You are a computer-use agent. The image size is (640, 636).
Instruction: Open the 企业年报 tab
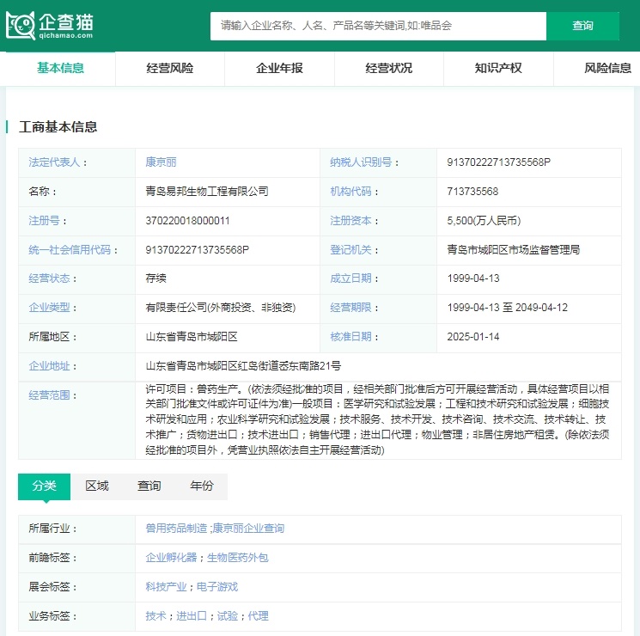pyautogui.click(x=279, y=68)
